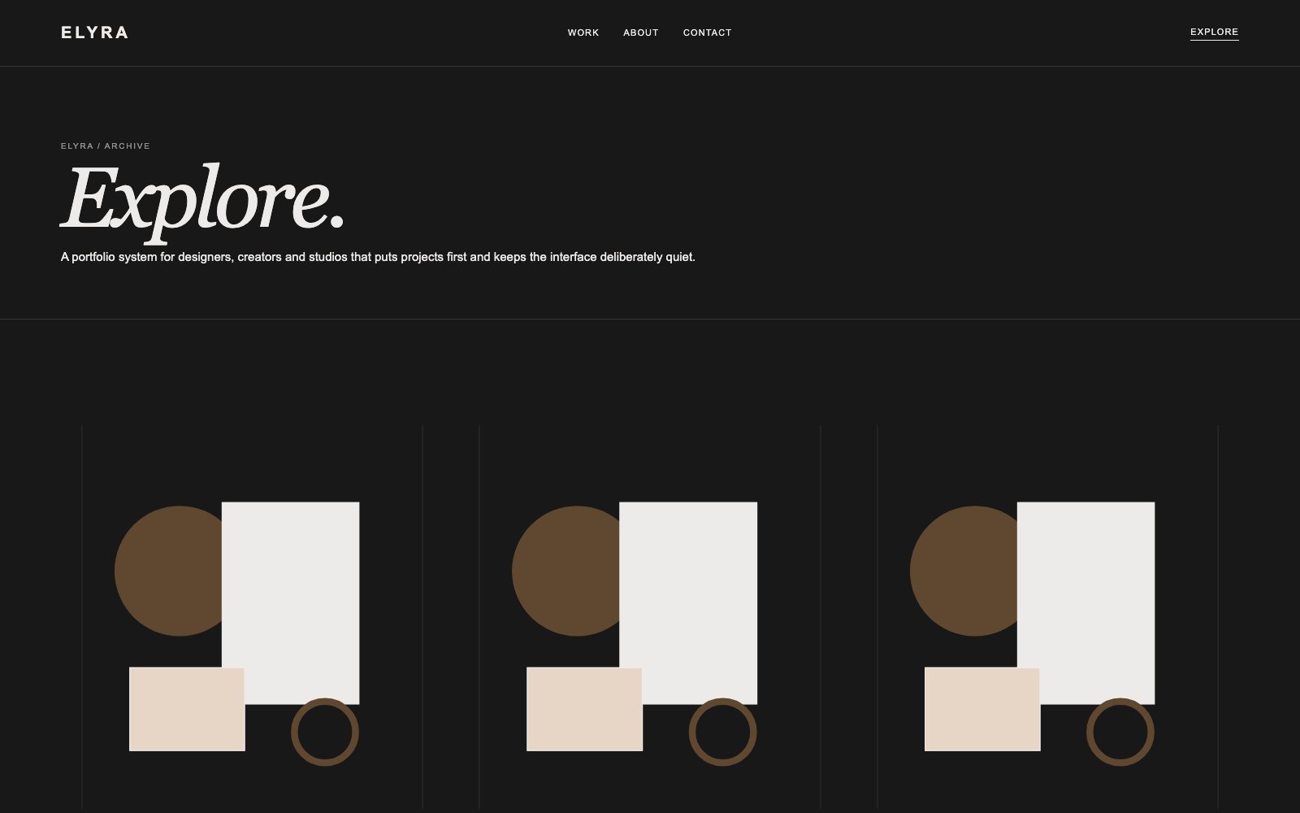This screenshot has width=1300, height=813.
Task: Open the Work page from navigation
Action: coord(583,33)
